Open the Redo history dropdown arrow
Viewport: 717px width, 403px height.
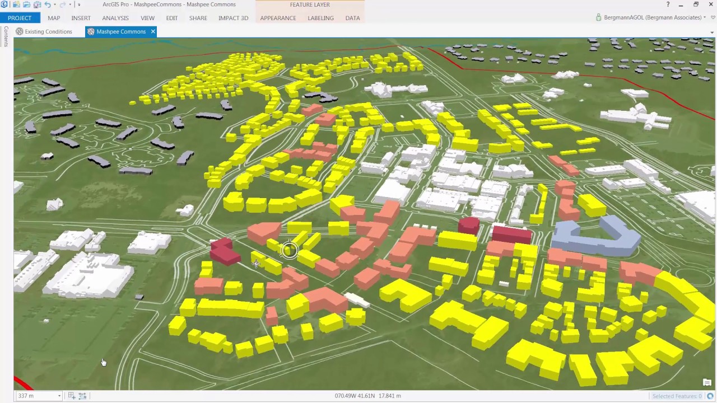tap(70, 4)
